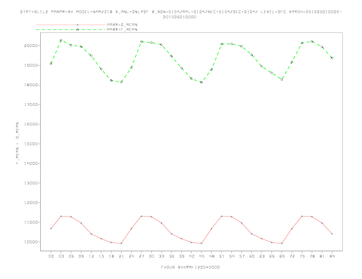The height and width of the screenshot is (279, 362).
Task: Click the 03 forecast hour tick label
Action: tap(61, 256)
